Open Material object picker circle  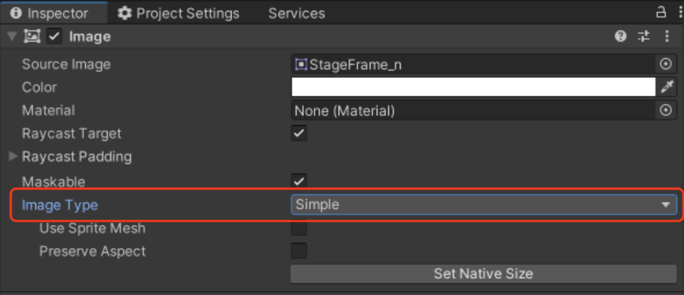pyautogui.click(x=666, y=111)
